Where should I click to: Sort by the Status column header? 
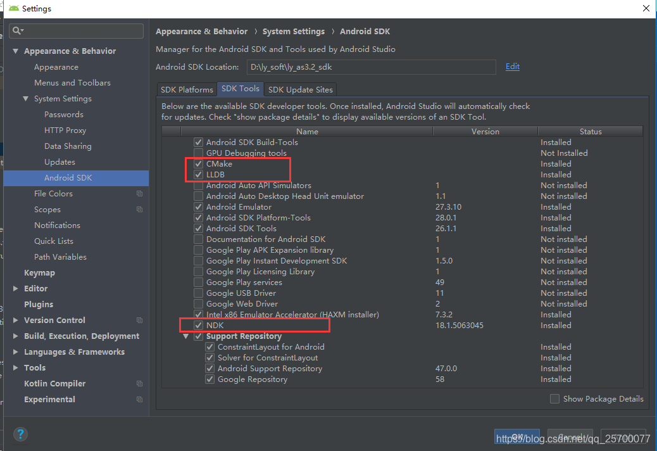[591, 131]
